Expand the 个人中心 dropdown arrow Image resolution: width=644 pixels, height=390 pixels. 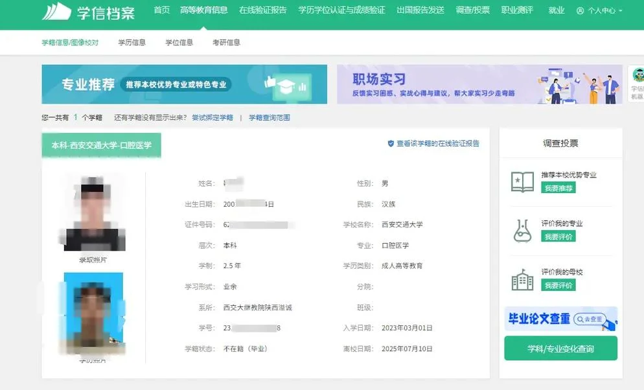[x=620, y=10]
